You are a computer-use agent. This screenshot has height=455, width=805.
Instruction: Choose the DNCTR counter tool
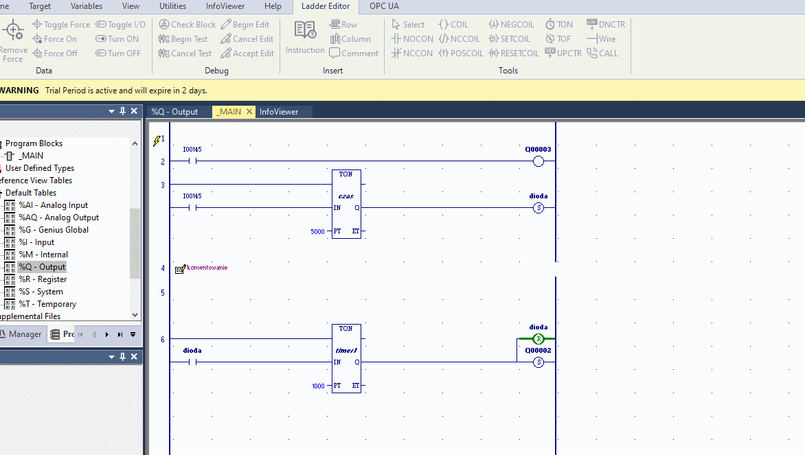[x=606, y=25]
